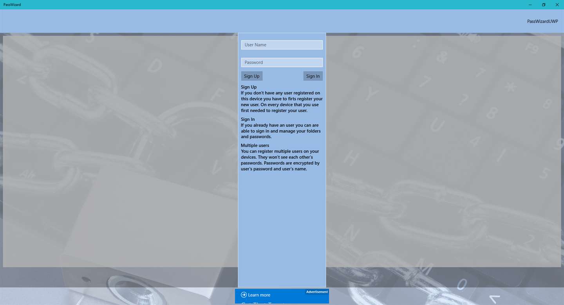This screenshot has height=305, width=564.
Task: Click the circled arrow icon in the ad
Action: [x=244, y=295]
